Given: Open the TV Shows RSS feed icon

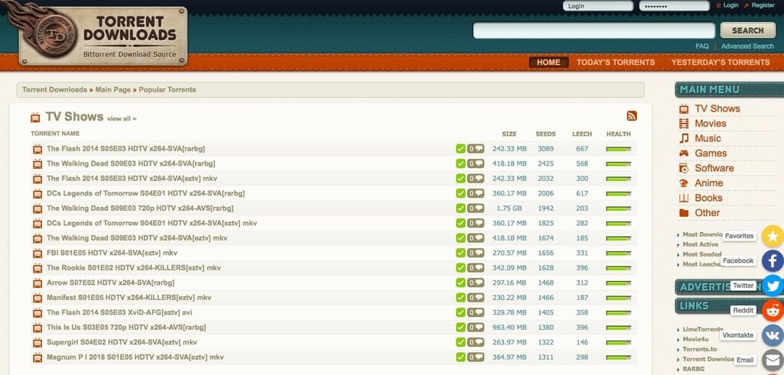Looking at the screenshot, I should pyautogui.click(x=632, y=115).
